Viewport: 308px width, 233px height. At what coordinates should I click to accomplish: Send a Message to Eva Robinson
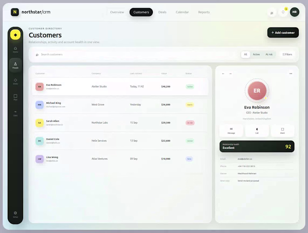(x=231, y=131)
